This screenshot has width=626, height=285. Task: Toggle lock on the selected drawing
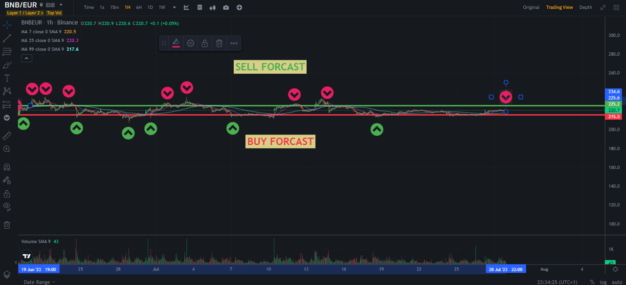pyautogui.click(x=205, y=43)
